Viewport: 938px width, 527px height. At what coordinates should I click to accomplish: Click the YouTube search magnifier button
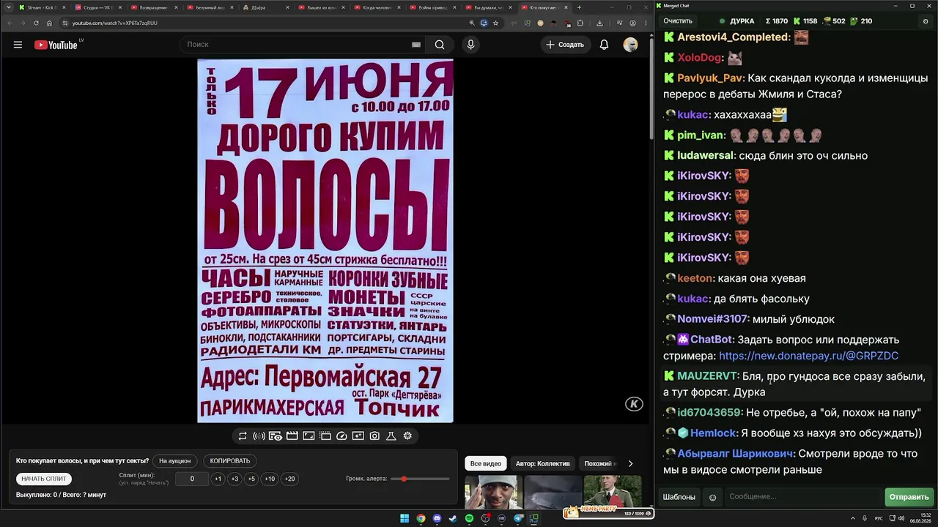pyautogui.click(x=440, y=45)
